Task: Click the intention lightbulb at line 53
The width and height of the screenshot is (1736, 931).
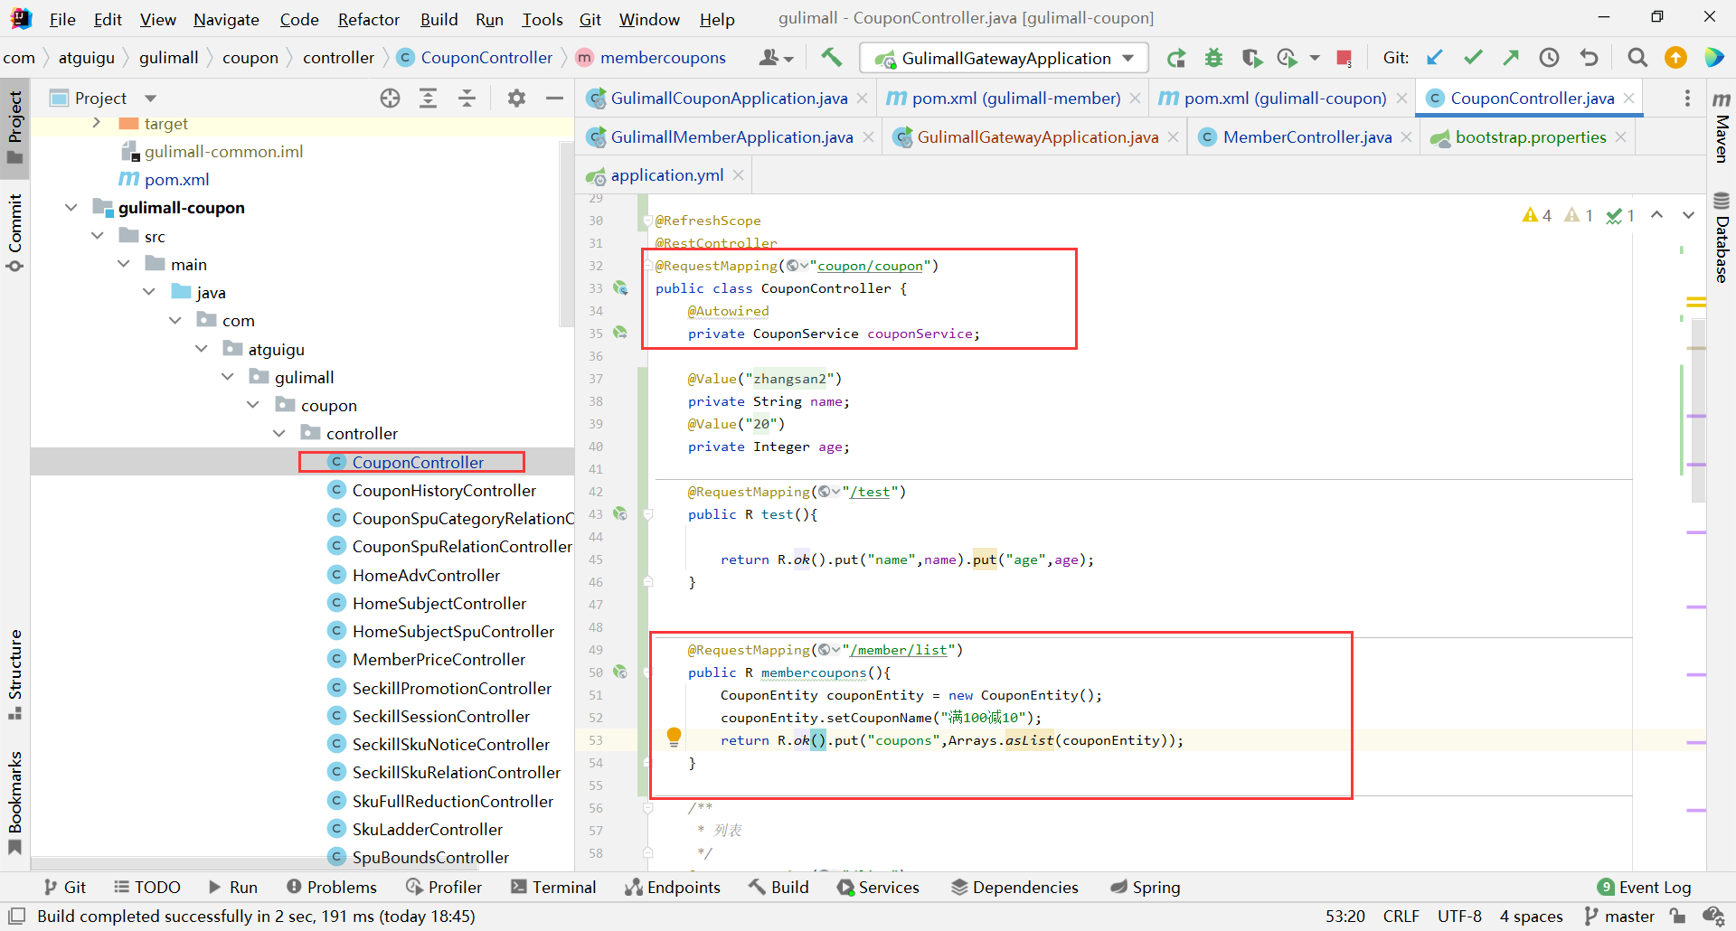Action: pyautogui.click(x=674, y=737)
